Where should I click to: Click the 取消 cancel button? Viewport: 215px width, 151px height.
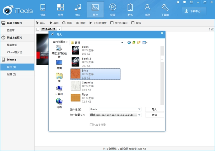pyautogui.click(x=154, y=115)
